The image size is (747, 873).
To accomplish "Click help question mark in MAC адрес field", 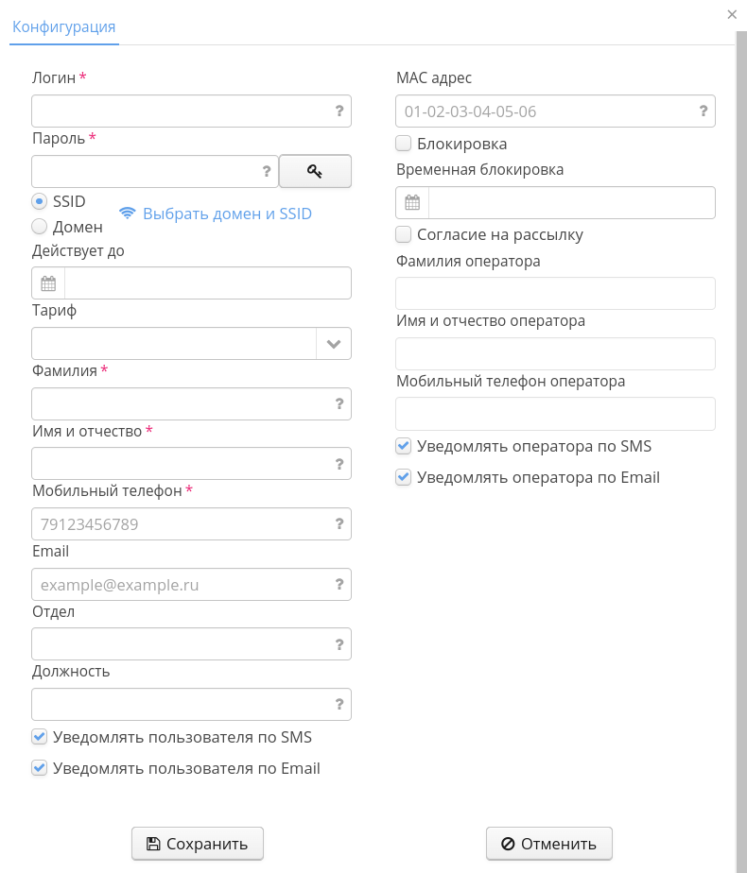I will 704,111.
